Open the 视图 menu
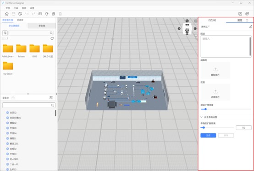 point(24,8)
